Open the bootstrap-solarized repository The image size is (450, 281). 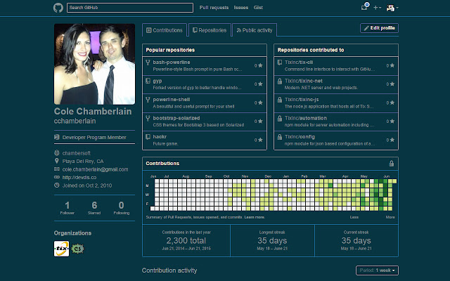(176, 118)
